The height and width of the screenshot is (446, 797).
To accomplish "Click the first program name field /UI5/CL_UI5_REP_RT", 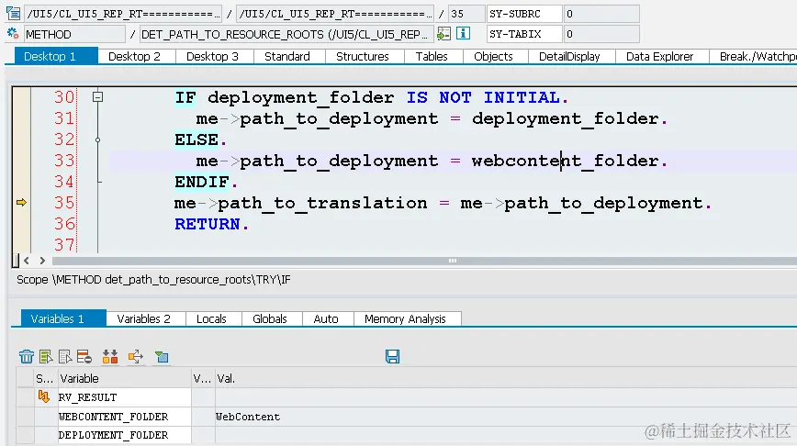I will (x=123, y=14).
